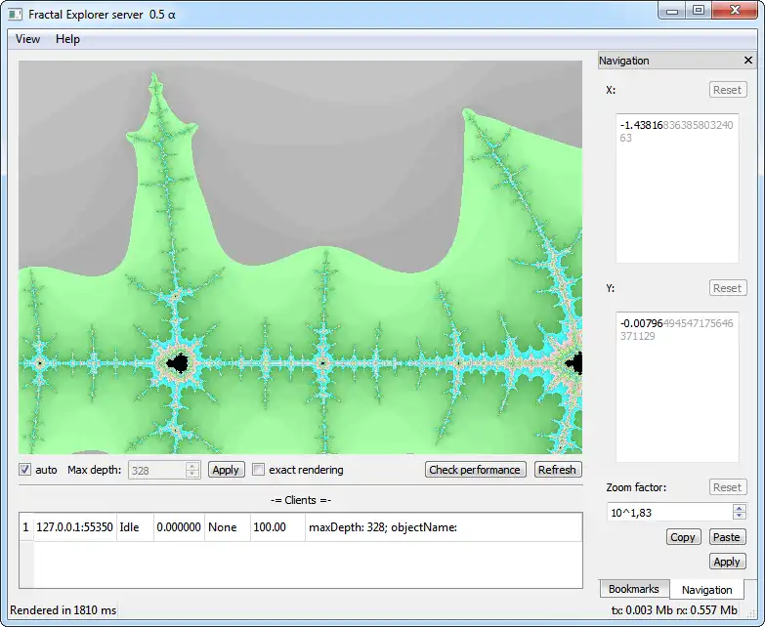Maximize the Fractal Explorer window
The width and height of the screenshot is (765, 627).
coord(699,11)
